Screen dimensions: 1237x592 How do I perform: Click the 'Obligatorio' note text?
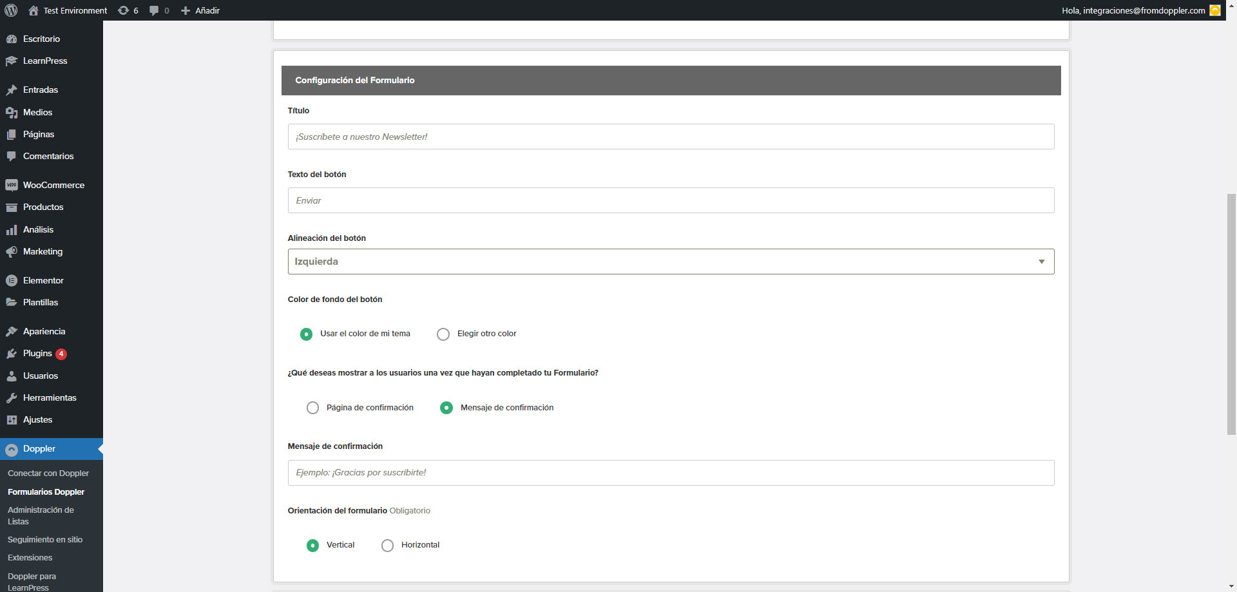click(x=410, y=511)
